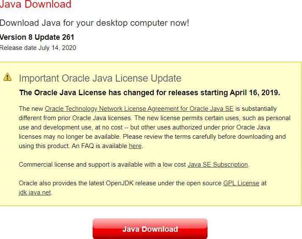This screenshot has height=239, width=302.
Task: Click the 'different from prior Oracle Java licenses' text
Action: pos(75,118)
